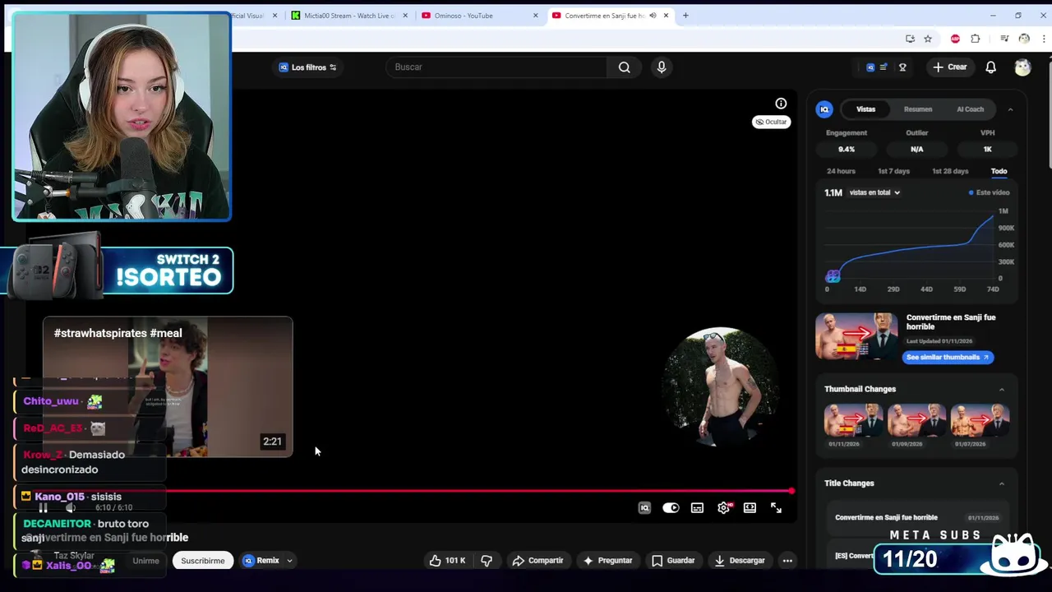Viewport: 1052px width, 592px height.
Task: Click the channel avatar watermark on the video
Action: (720, 387)
